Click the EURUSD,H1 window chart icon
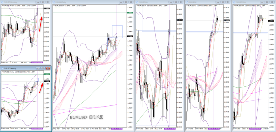The width and height of the screenshot is (276, 132). pyautogui.click(x=187, y=2)
